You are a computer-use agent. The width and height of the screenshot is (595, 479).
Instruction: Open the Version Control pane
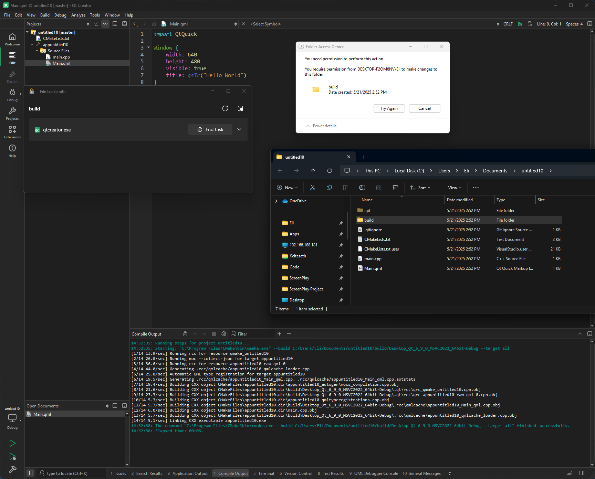[296, 473]
